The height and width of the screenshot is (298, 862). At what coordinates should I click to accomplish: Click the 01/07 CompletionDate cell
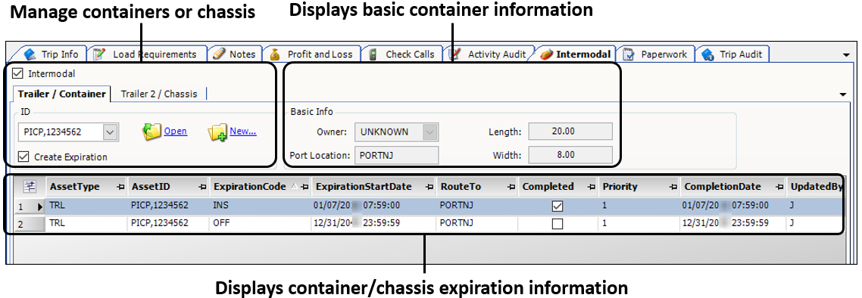(733, 206)
